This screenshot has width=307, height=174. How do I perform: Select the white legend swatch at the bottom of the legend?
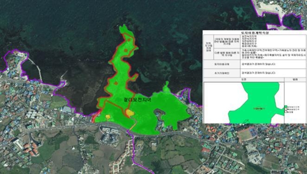(x=286, y=112)
